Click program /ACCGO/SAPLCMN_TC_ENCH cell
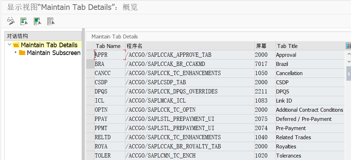351x160 pixels. (190, 155)
